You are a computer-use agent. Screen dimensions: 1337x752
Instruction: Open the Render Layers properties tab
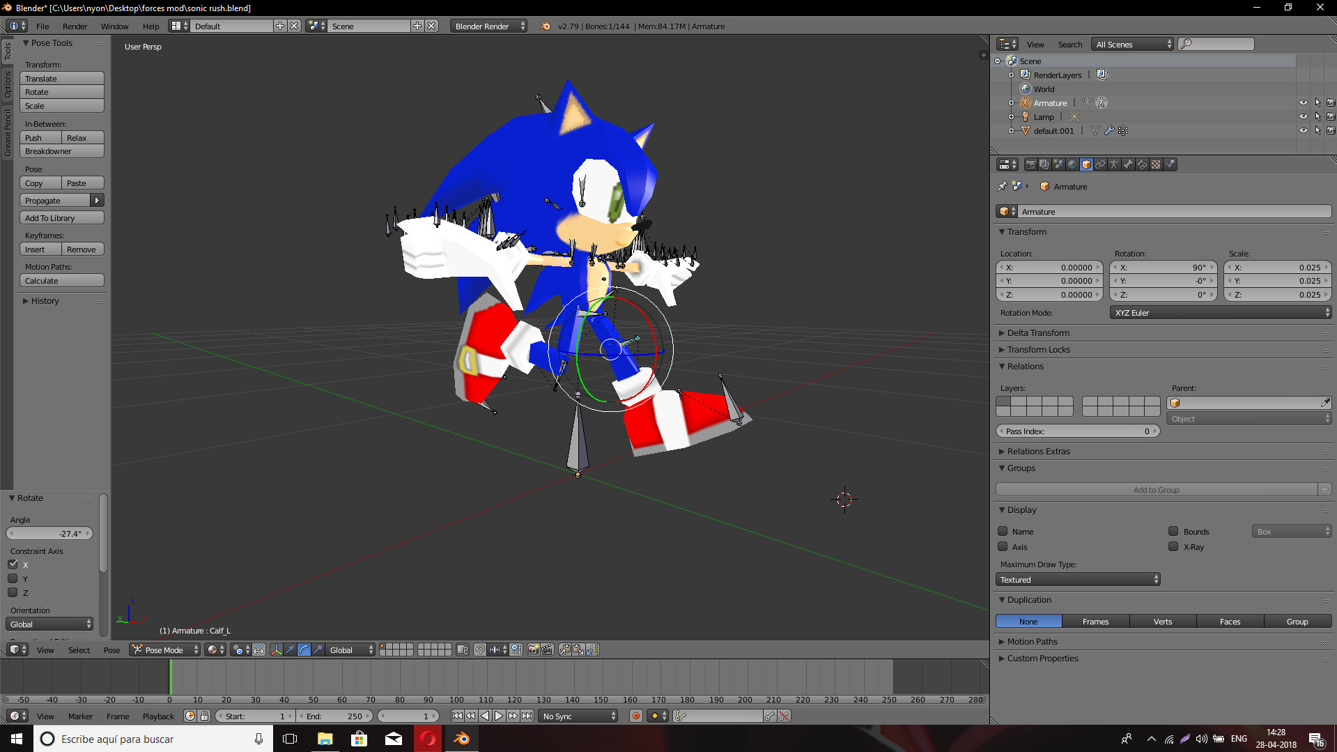point(1045,164)
